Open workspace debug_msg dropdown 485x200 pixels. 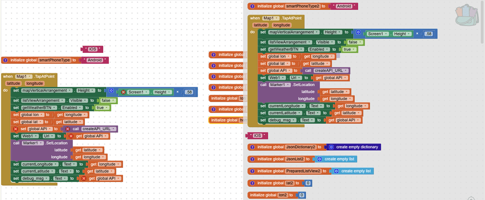click(x=35, y=178)
